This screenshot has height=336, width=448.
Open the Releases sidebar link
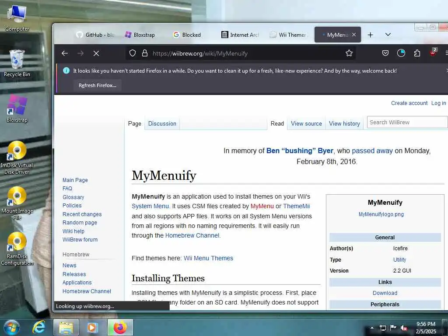(74, 274)
